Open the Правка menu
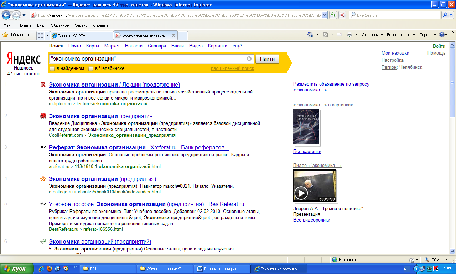The width and height of the screenshot is (456, 274). (x=25, y=25)
